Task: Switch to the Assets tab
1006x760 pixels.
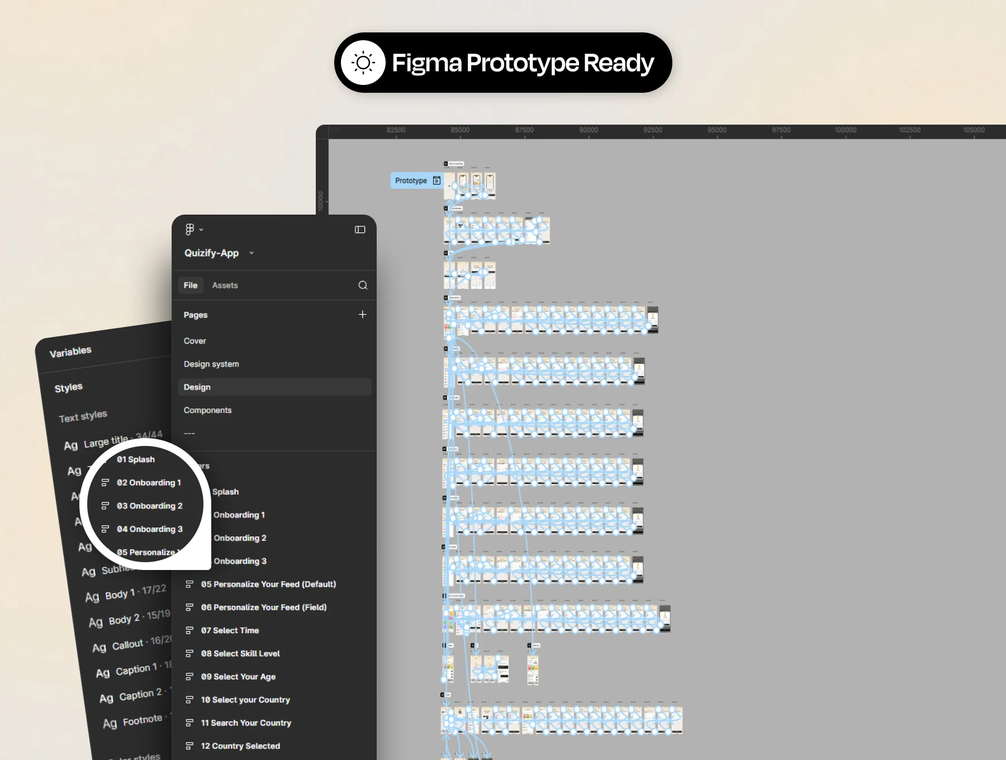Action: pyautogui.click(x=225, y=285)
